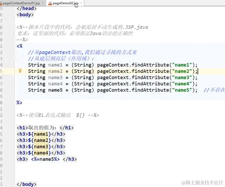This screenshot has height=187, width=225.
Task: Select the pageDemo02.jsp tab
Action: pyautogui.click(x=65, y=3)
